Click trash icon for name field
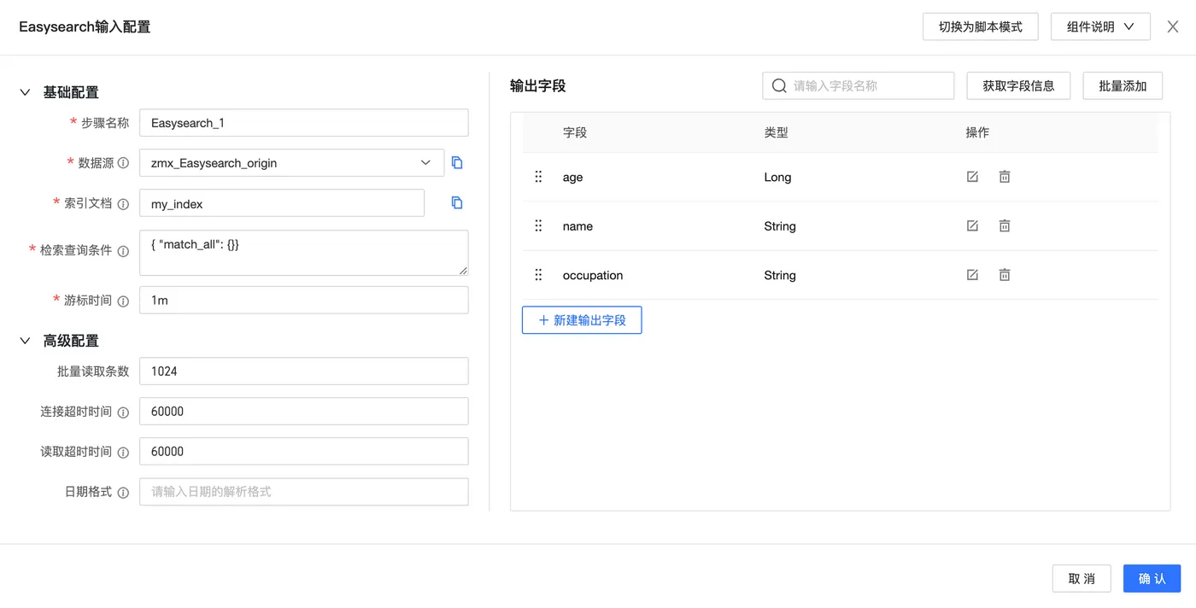 [x=1005, y=226]
